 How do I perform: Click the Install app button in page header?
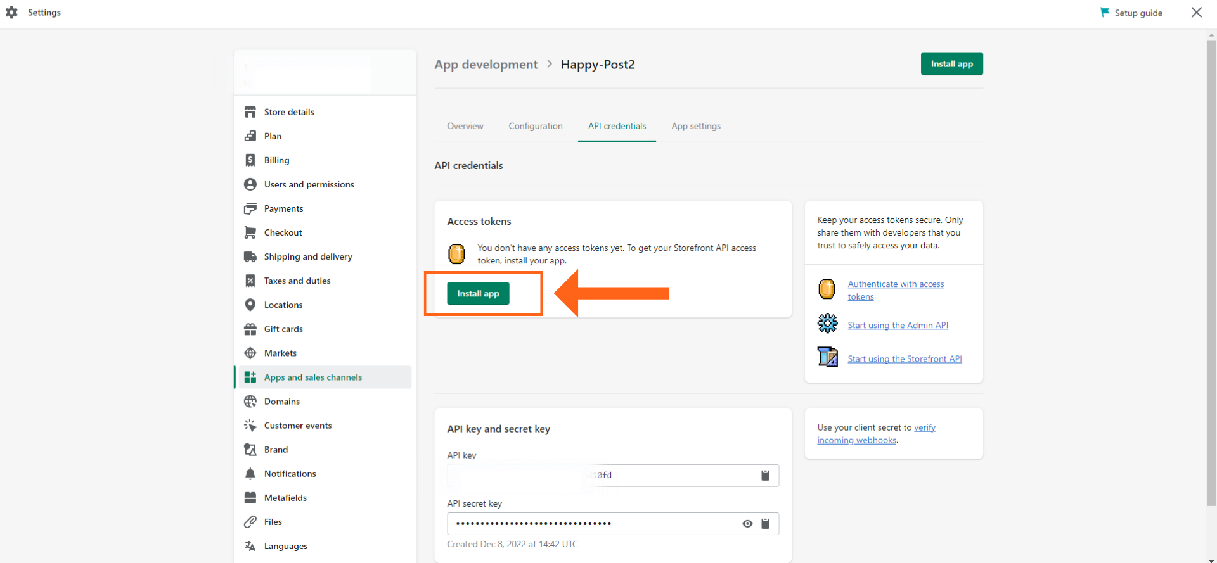point(951,64)
